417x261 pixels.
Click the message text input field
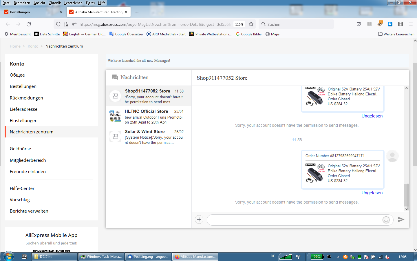(294, 220)
